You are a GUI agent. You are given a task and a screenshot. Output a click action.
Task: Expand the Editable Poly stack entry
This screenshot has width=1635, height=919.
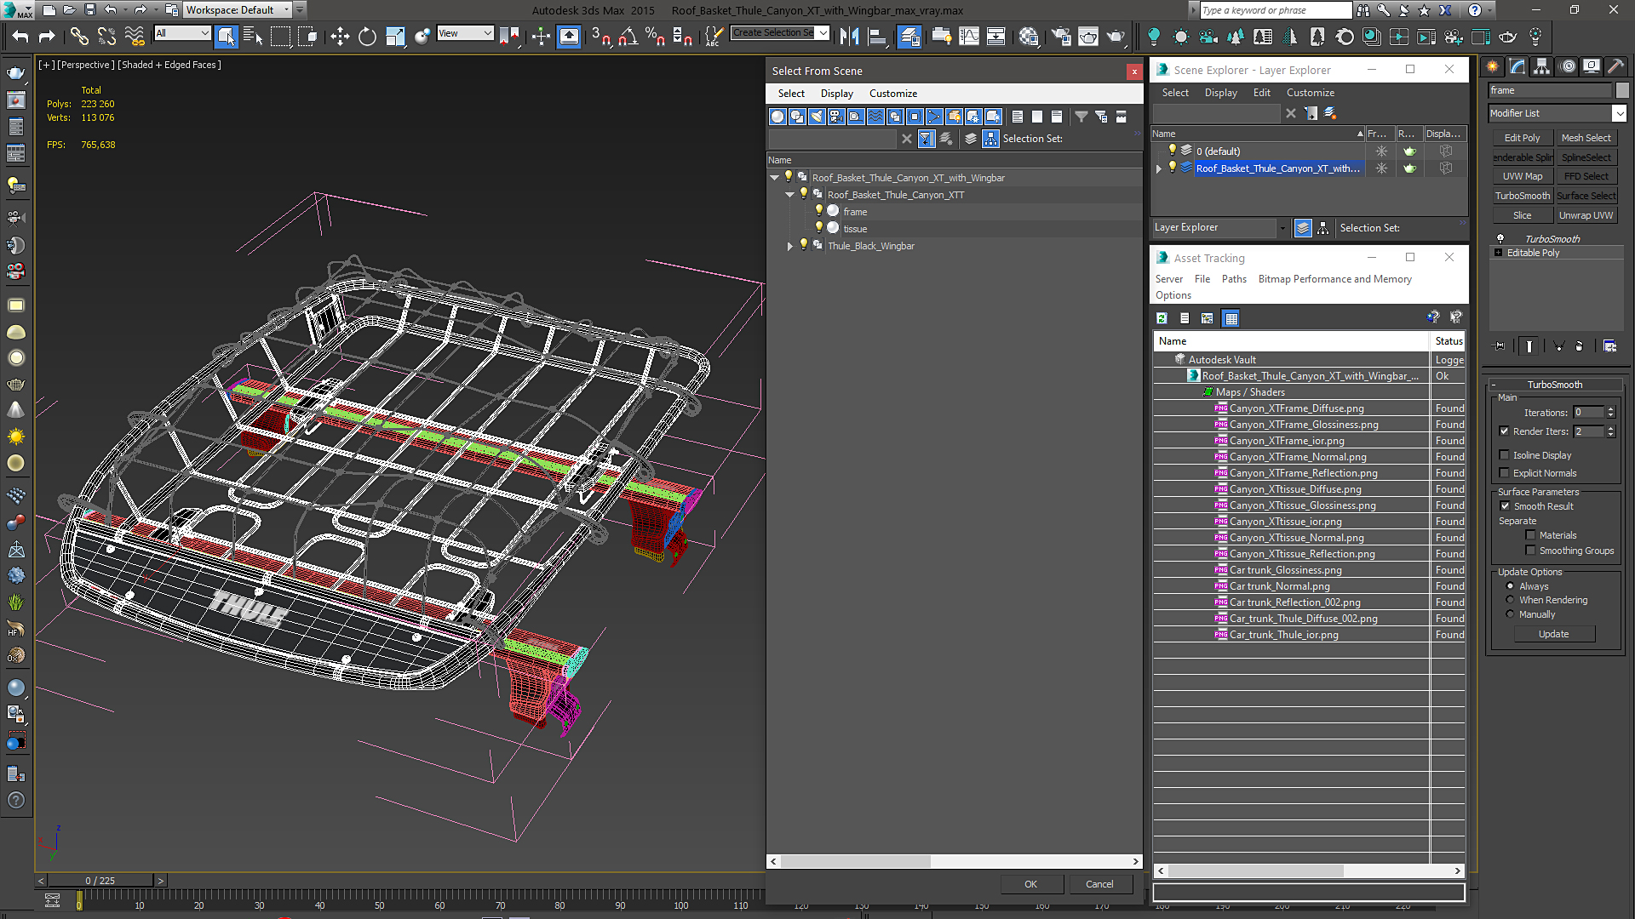[x=1498, y=253]
